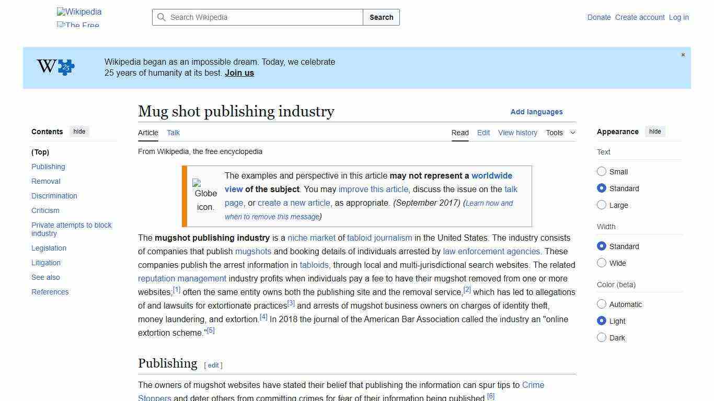The image size is (714, 401).
Task: Click the Edit tab
Action: (x=483, y=133)
